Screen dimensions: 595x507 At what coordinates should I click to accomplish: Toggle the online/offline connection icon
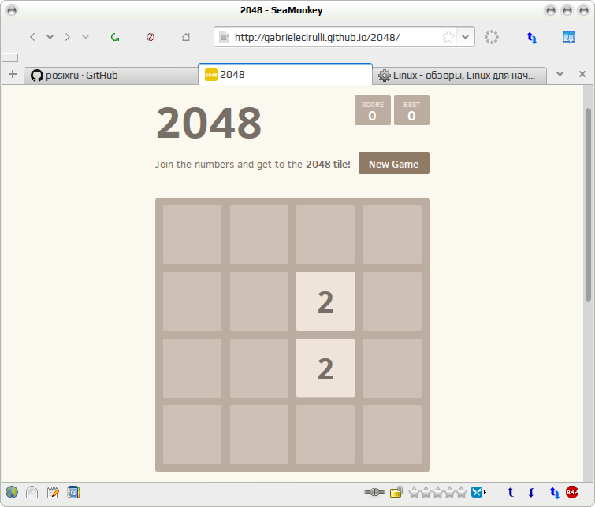[x=374, y=493]
